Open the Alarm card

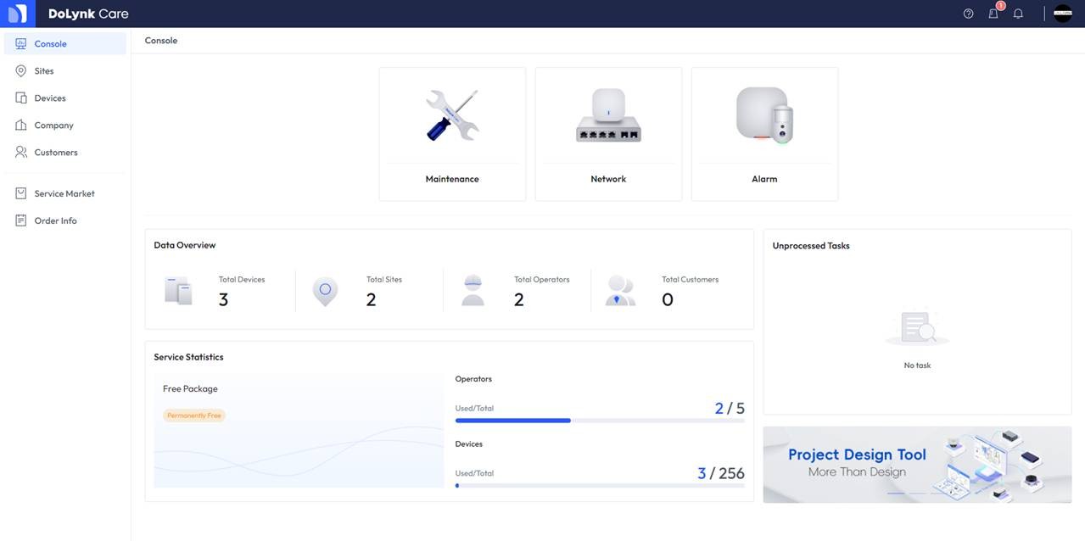tap(764, 134)
